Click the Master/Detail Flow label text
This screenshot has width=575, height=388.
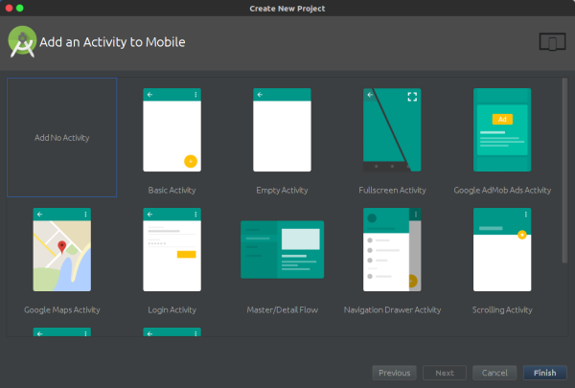coord(282,310)
